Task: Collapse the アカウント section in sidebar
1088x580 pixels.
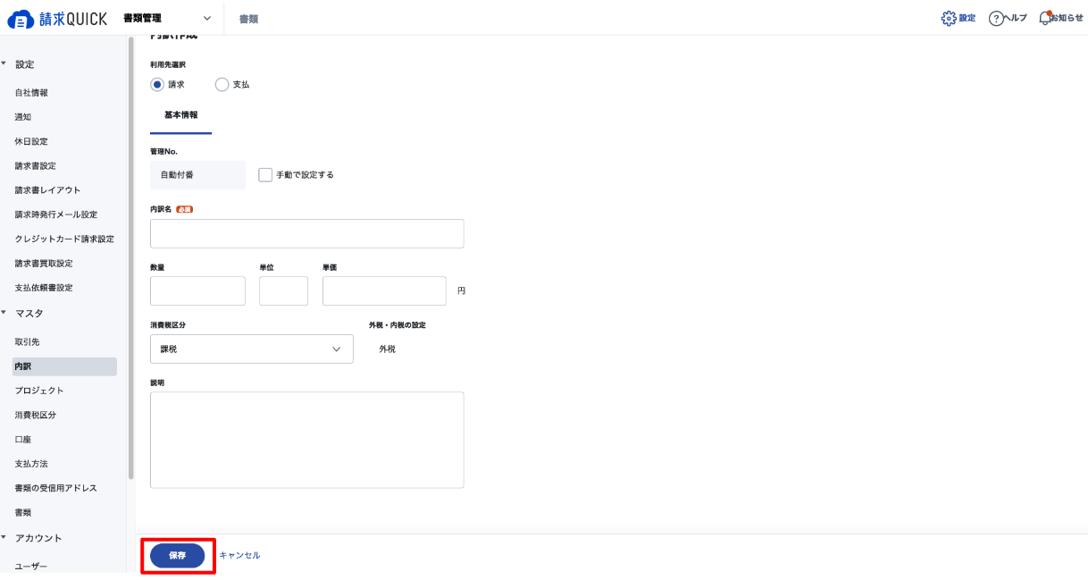Action: coord(4,538)
